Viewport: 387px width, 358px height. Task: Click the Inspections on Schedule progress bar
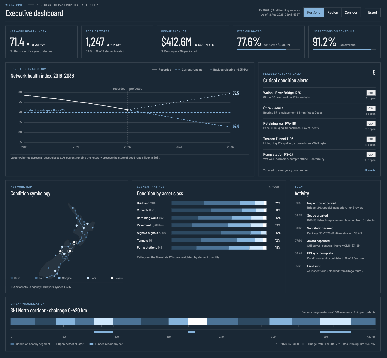pos(344,50)
